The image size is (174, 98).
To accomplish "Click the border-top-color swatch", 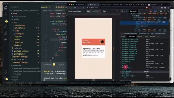I will click(147, 56).
